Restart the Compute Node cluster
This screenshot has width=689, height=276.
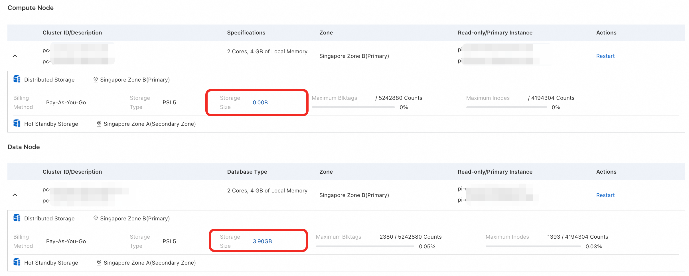tap(605, 56)
